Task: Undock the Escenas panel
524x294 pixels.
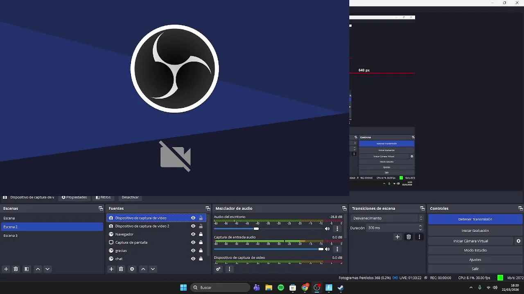Action: [x=101, y=208]
